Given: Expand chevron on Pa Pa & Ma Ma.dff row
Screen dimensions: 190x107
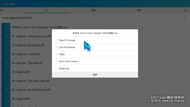Looking at the screenshot, I should pos(185,90).
